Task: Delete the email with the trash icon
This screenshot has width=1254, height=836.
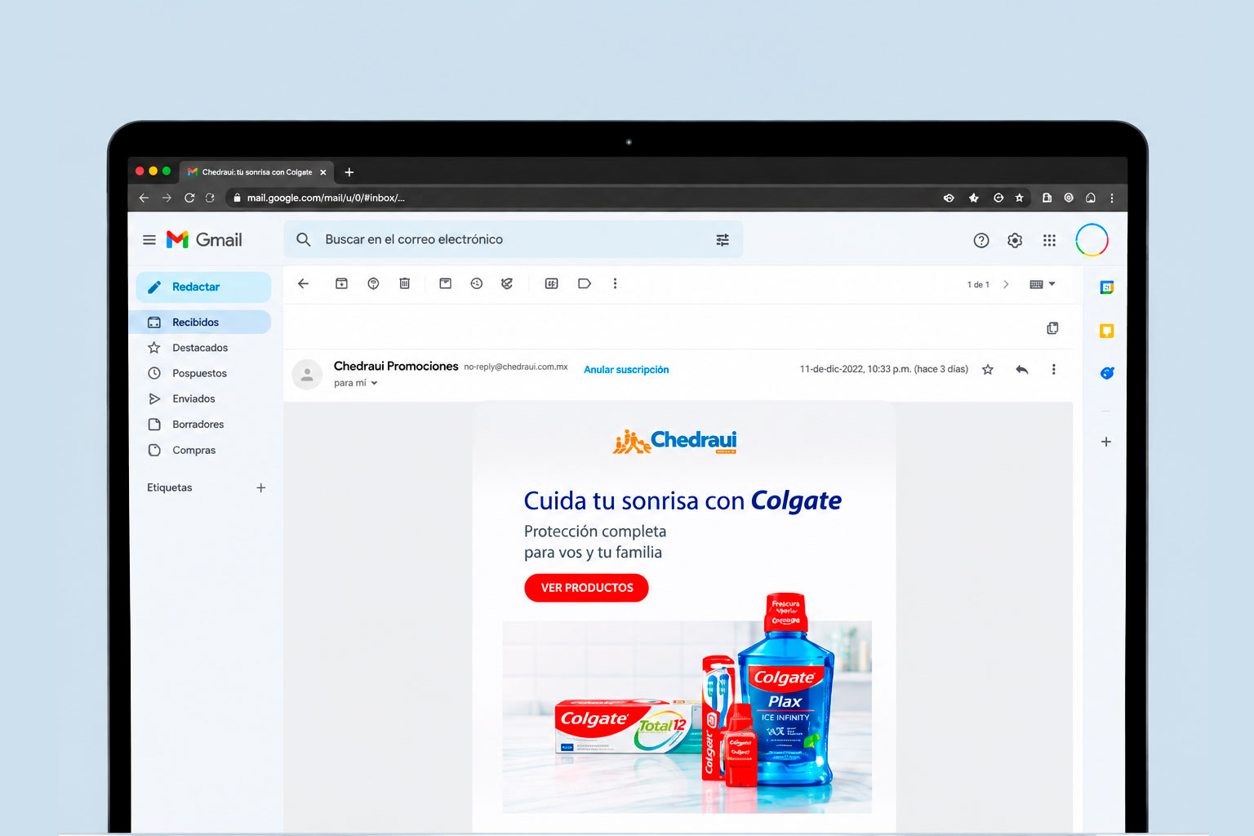Action: tap(404, 284)
